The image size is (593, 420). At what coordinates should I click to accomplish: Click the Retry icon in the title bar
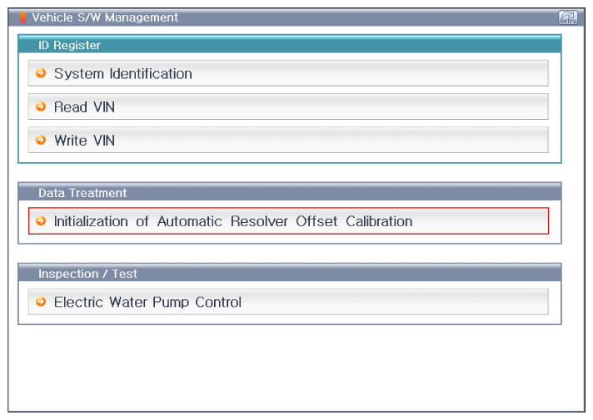coord(568,17)
